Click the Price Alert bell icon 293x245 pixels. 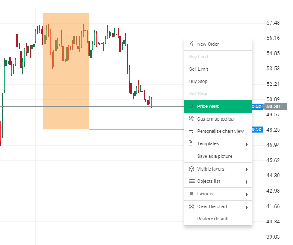point(191,106)
